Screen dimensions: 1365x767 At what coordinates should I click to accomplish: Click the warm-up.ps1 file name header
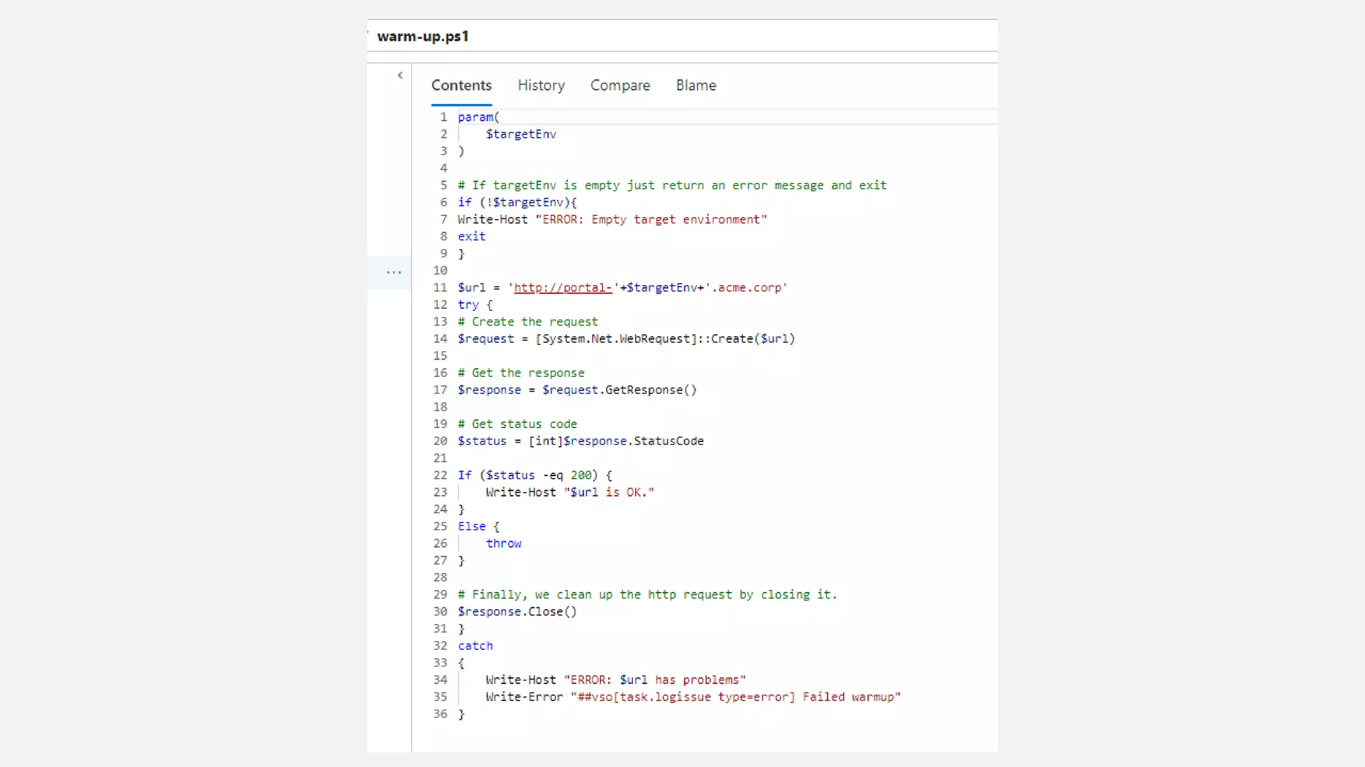click(x=423, y=37)
